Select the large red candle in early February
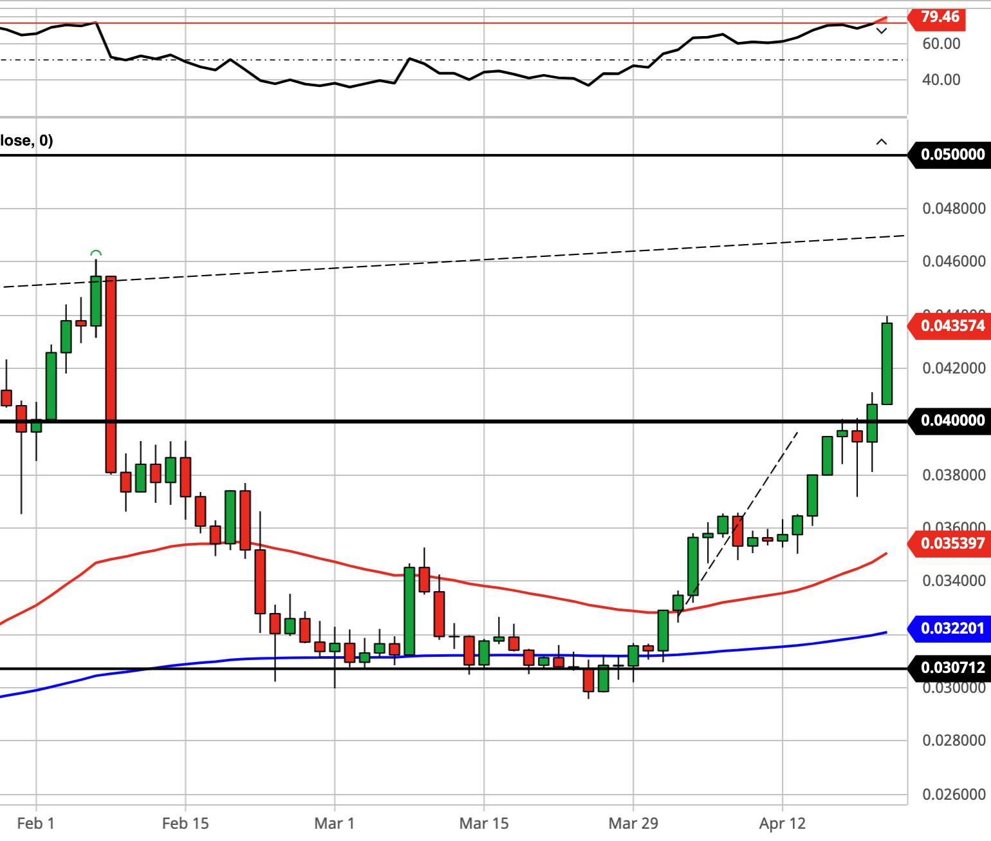 111,375
